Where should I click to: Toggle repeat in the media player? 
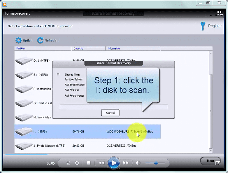tap(77, 163)
